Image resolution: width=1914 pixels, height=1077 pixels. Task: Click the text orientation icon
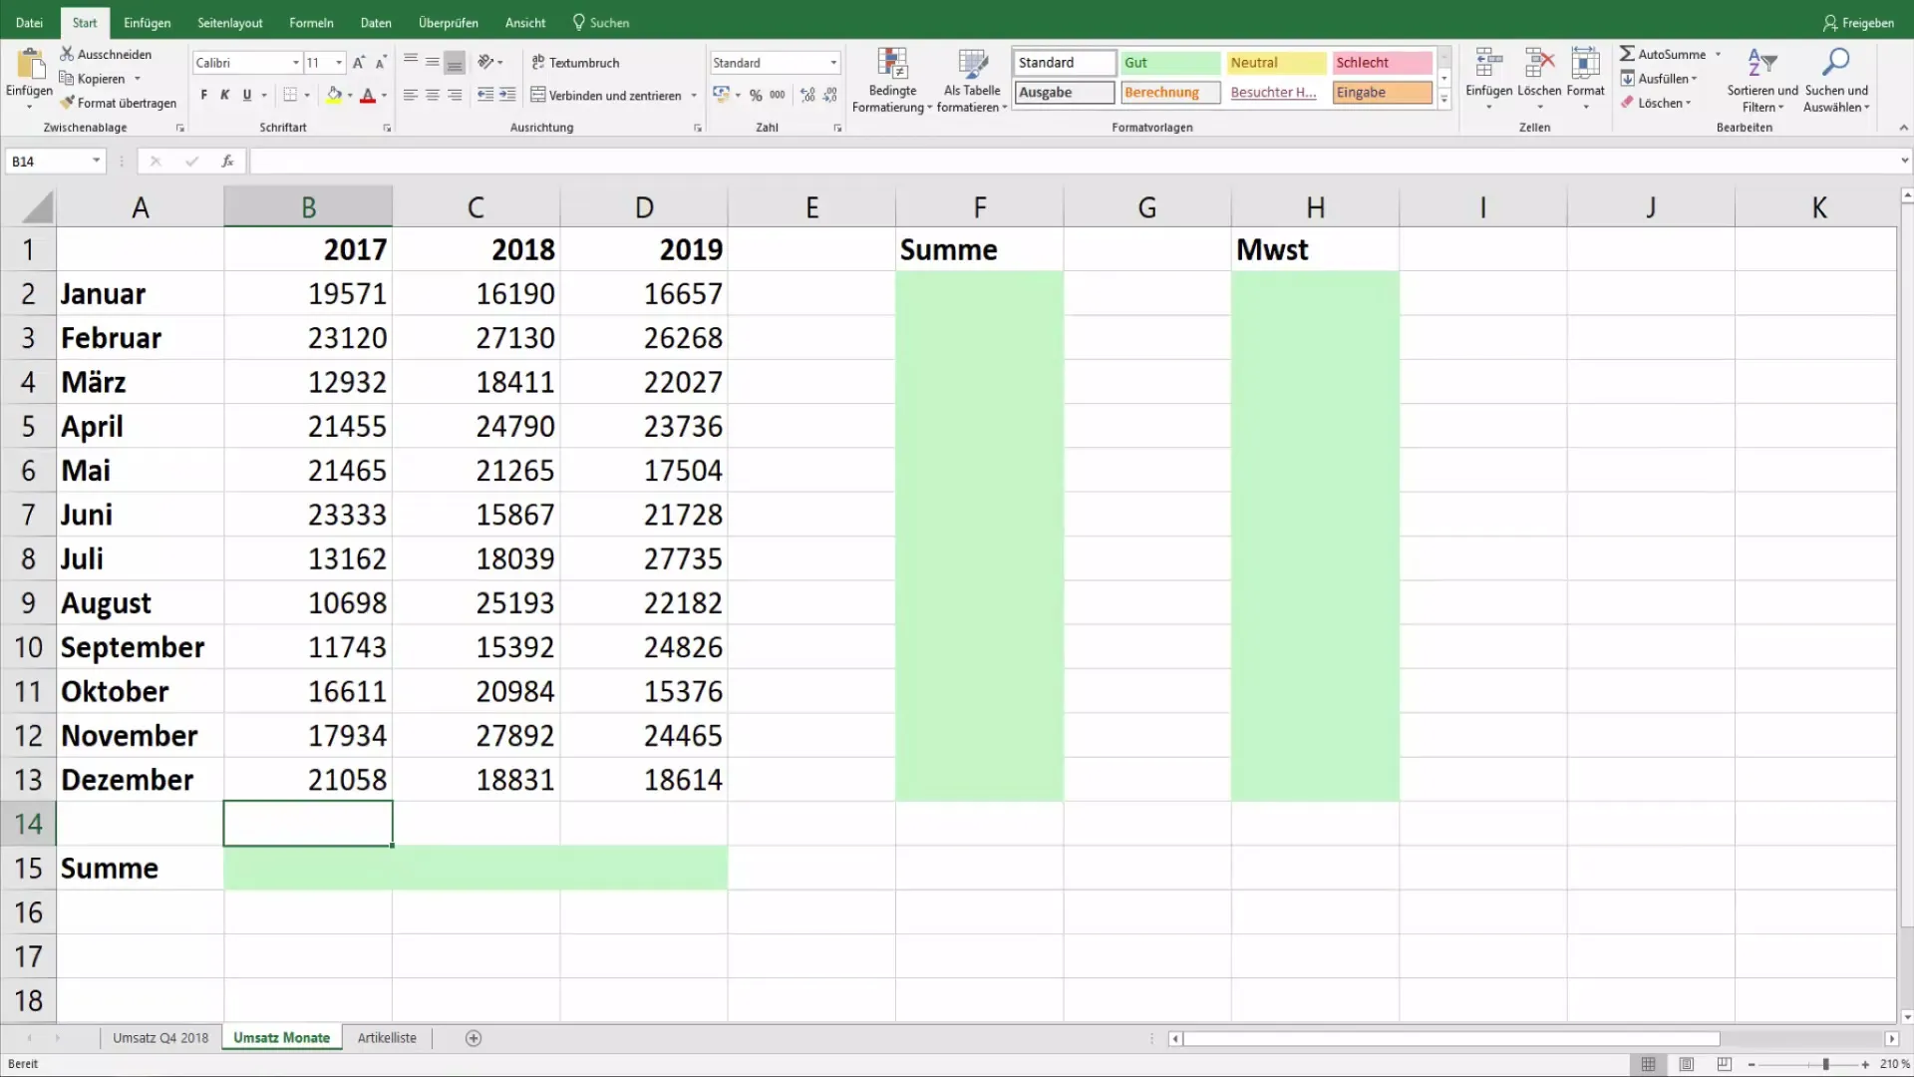(485, 62)
